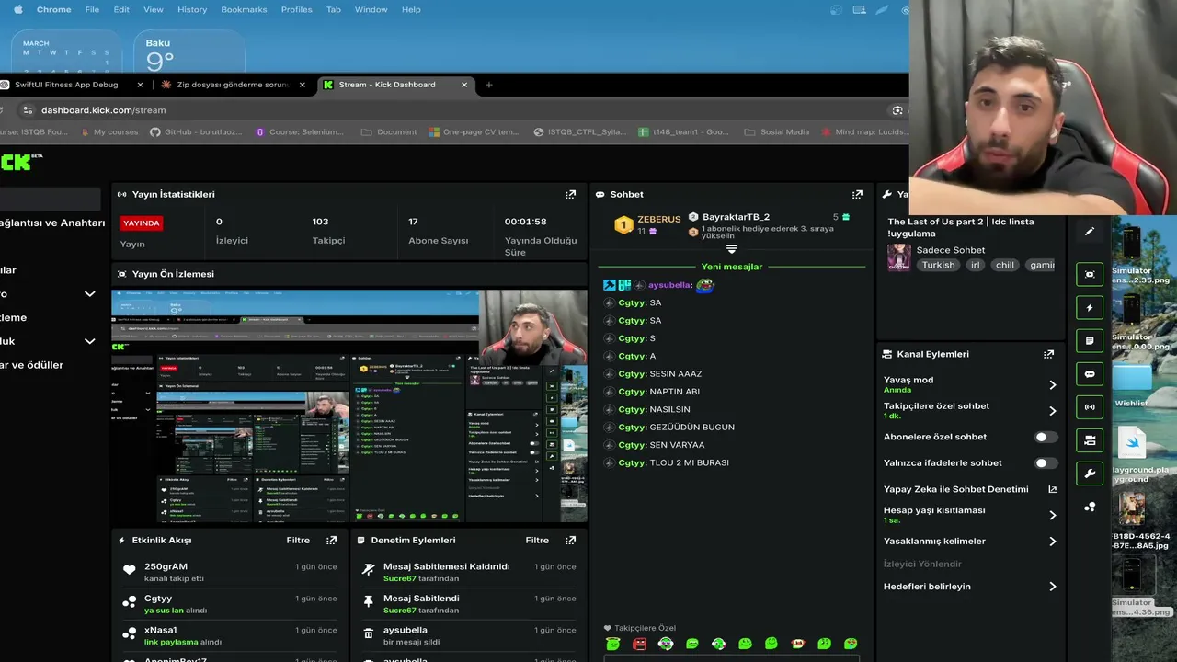This screenshot has height=662, width=1177.
Task: Open Yasaklanmış kelimeler settings arrow
Action: point(1053,542)
